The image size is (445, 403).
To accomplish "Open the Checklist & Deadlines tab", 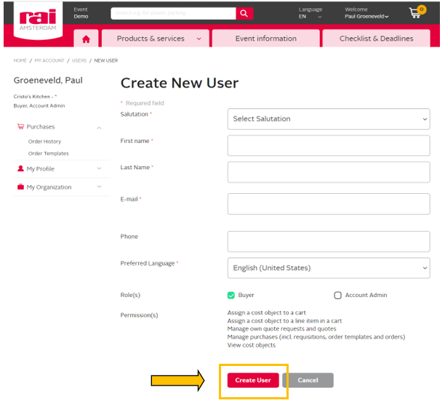I will point(377,38).
